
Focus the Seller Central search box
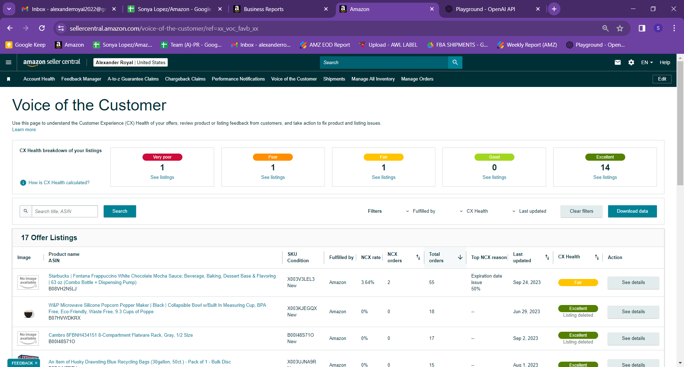tap(384, 62)
